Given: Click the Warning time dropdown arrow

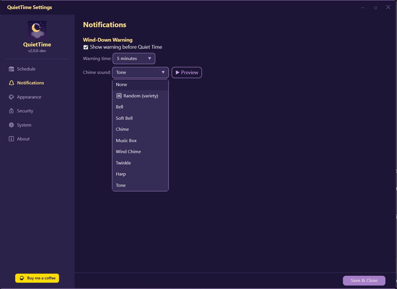Looking at the screenshot, I should (x=149, y=58).
